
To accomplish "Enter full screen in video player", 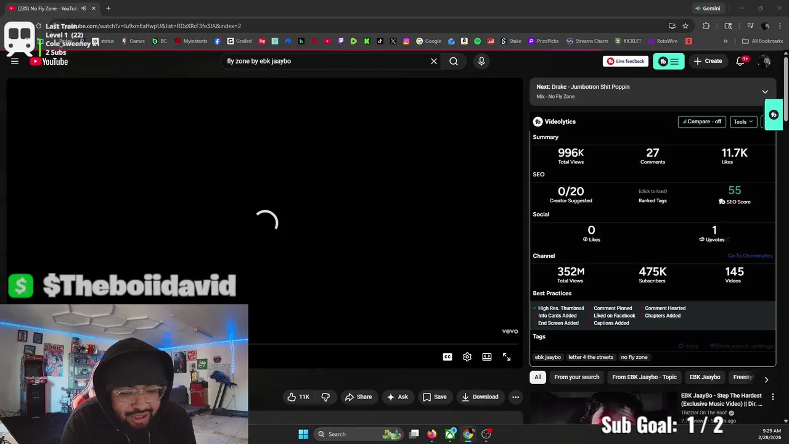I will pyautogui.click(x=507, y=356).
